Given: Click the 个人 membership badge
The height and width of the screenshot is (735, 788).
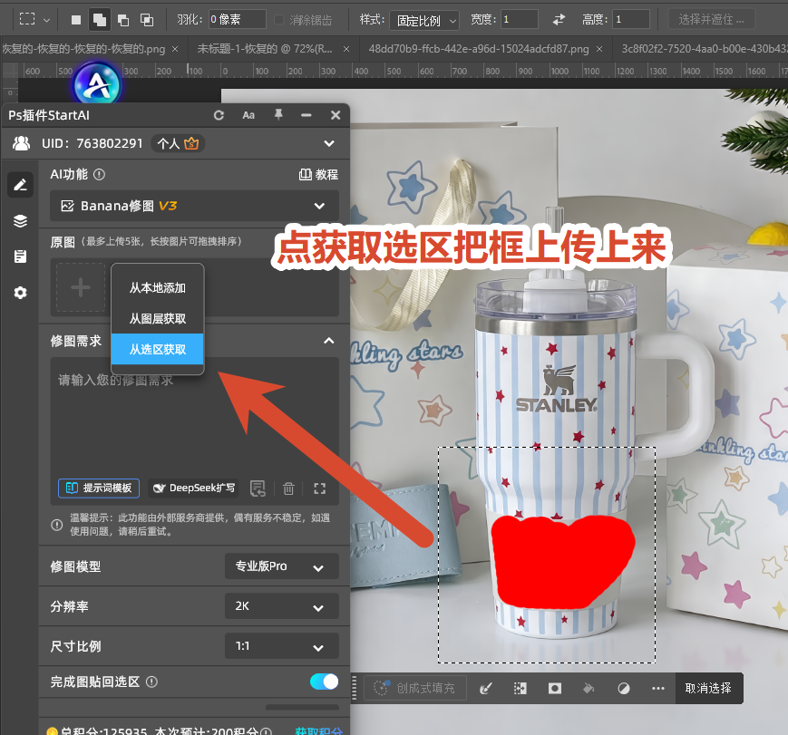Looking at the screenshot, I should coord(178,144).
